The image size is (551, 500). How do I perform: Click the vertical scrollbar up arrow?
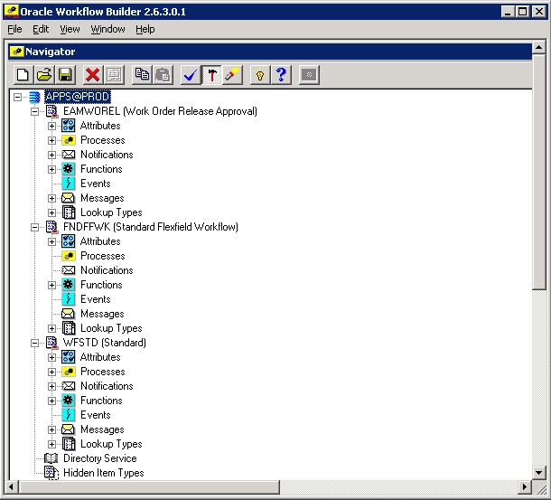tap(538, 47)
